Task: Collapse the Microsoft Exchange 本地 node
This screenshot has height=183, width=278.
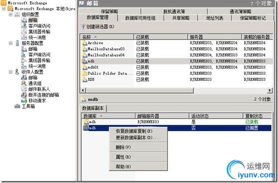Action: 3,8
